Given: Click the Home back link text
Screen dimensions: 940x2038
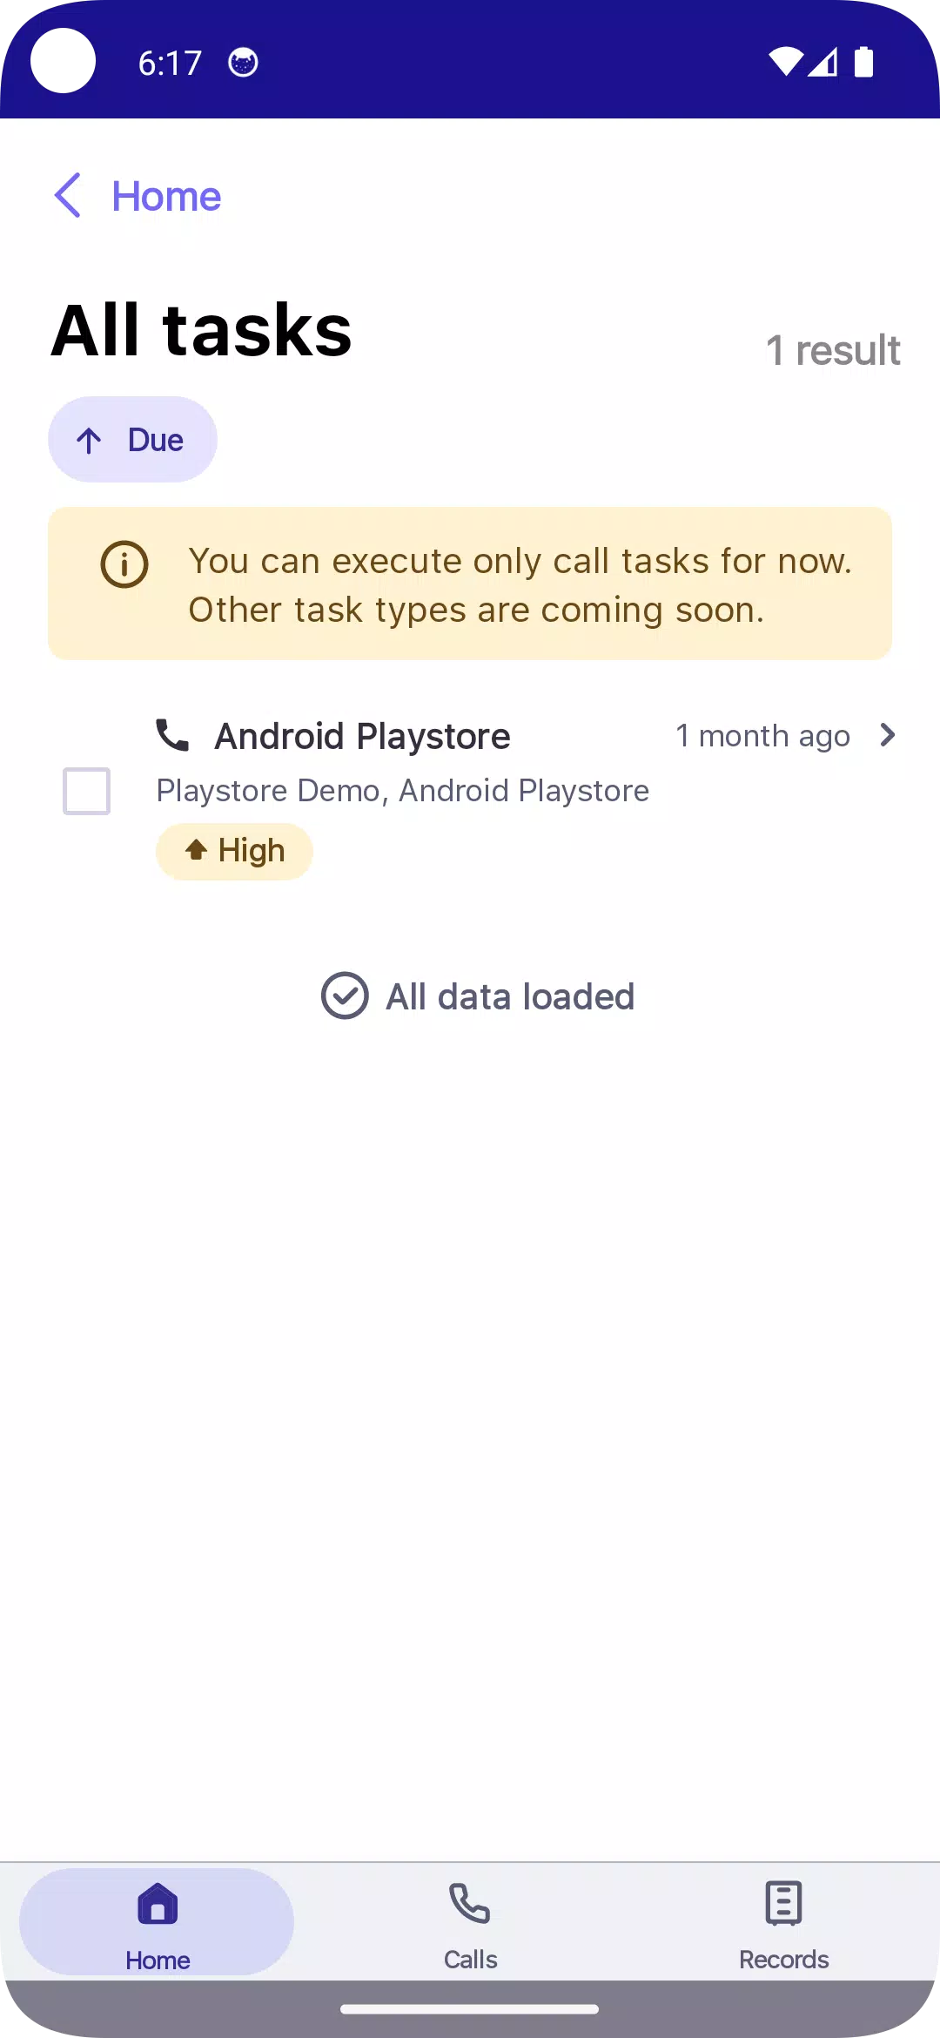Looking at the screenshot, I should point(166,197).
